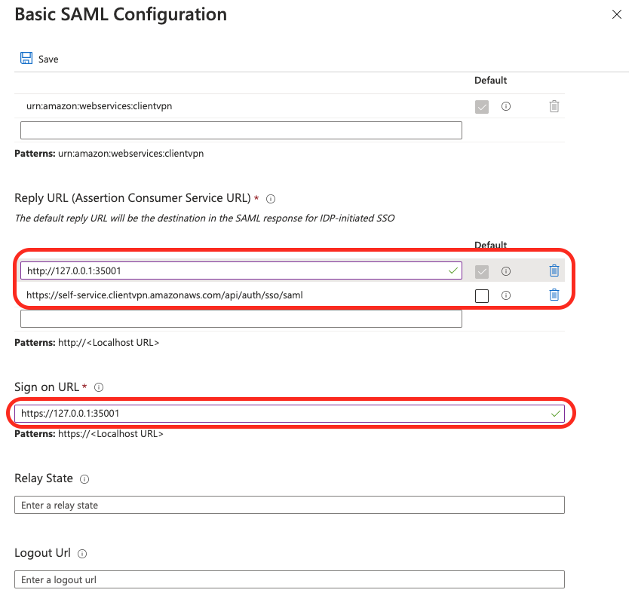This screenshot has width=635, height=599.
Task: Delete the http://127.0.0.1:35001 reply URL
Action: (554, 270)
